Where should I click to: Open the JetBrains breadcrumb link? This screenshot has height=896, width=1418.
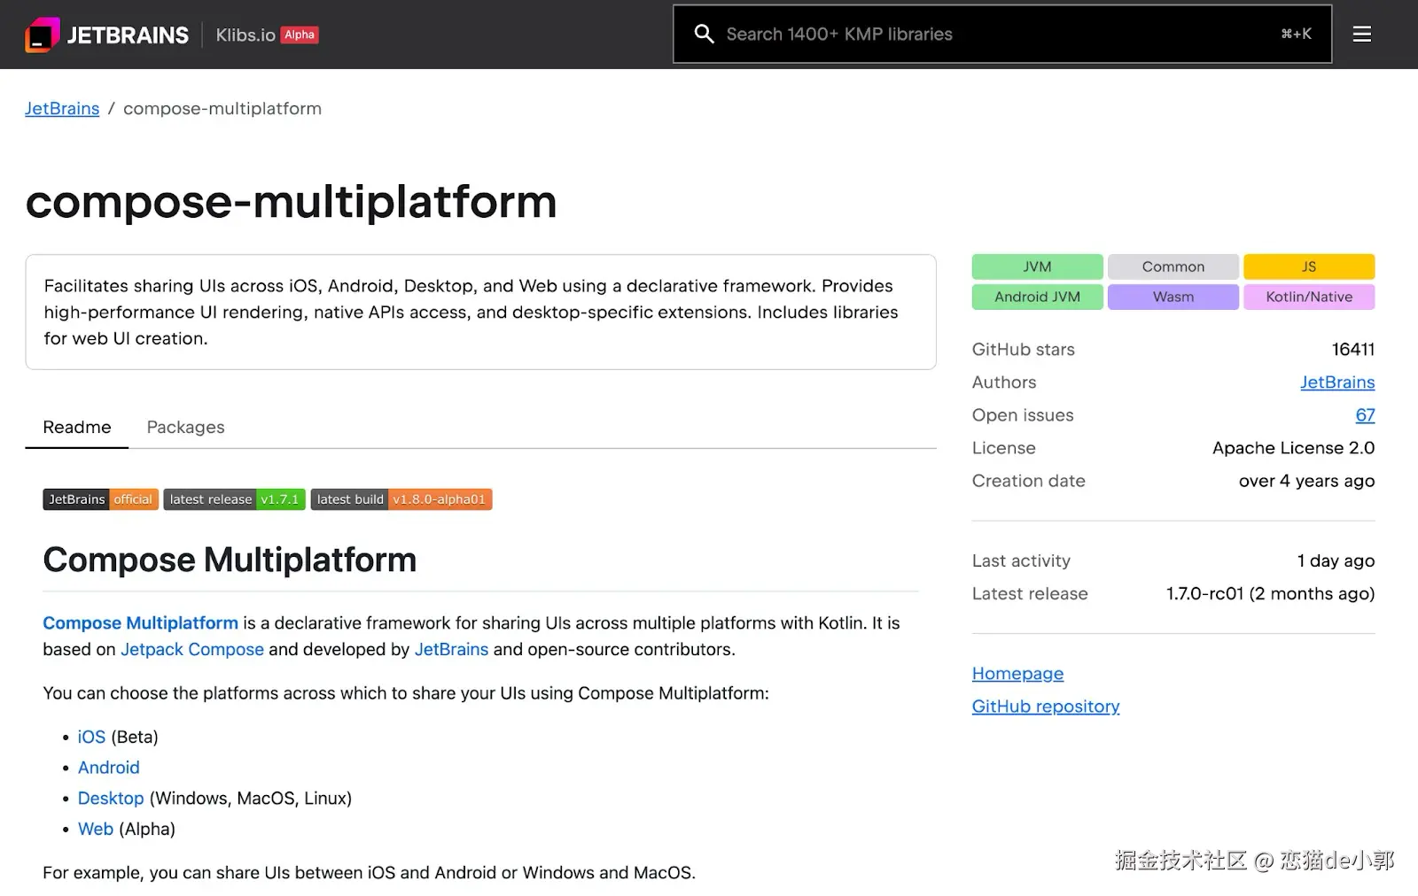click(x=62, y=109)
